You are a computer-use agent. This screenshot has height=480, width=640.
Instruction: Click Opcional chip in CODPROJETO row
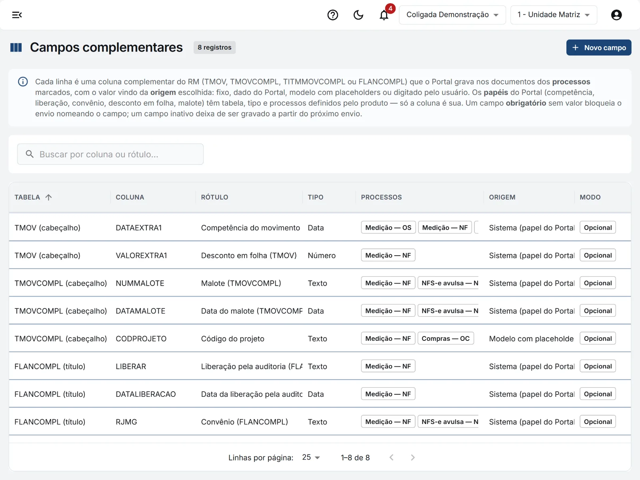[598, 338]
